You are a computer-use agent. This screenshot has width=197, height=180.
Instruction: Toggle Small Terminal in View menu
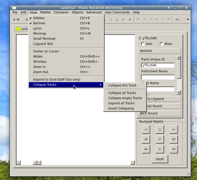click(66, 39)
